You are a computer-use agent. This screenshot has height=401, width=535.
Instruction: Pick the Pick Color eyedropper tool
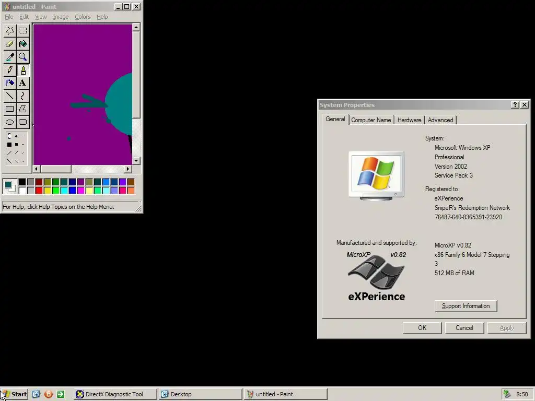pos(10,57)
